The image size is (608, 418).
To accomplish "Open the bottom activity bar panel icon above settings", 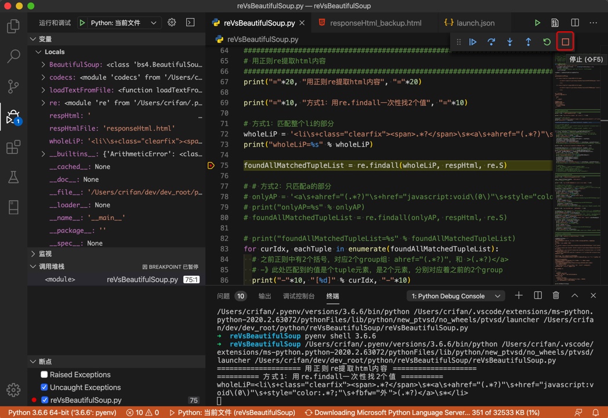I will (13, 207).
